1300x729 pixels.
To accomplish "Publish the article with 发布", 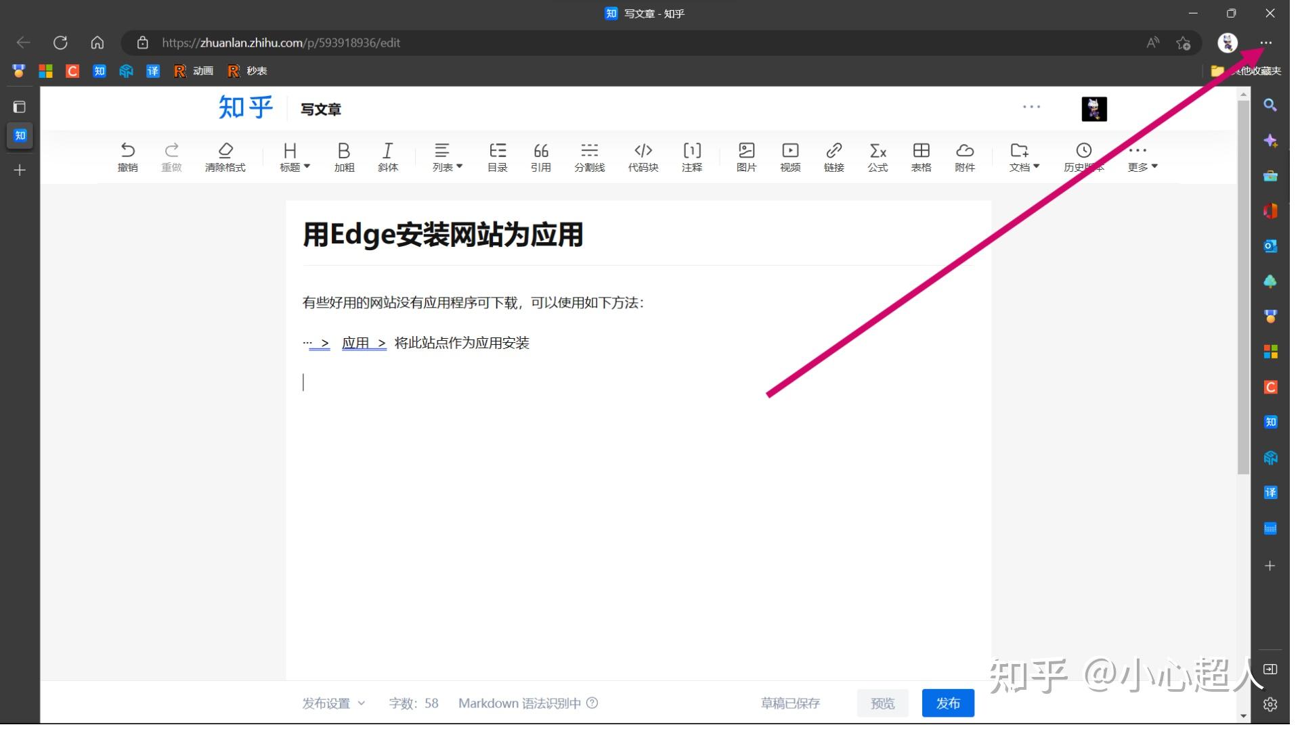I will pos(947,703).
